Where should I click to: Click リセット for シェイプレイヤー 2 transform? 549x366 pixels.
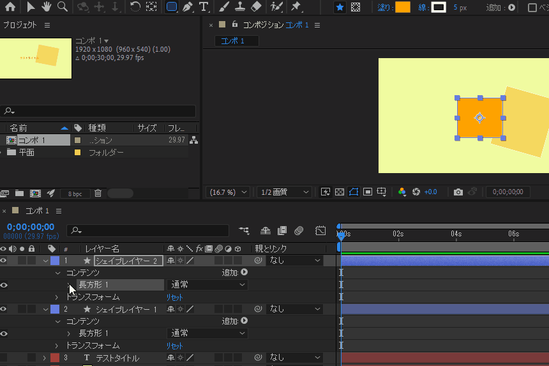click(174, 298)
